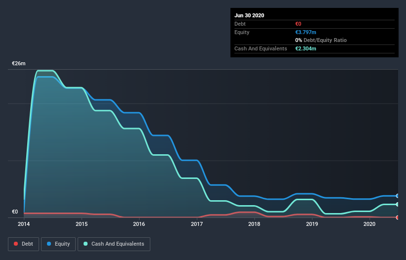Toggle the Debt legend button
Screen dimensions: 406x260
pyautogui.click(x=23, y=244)
